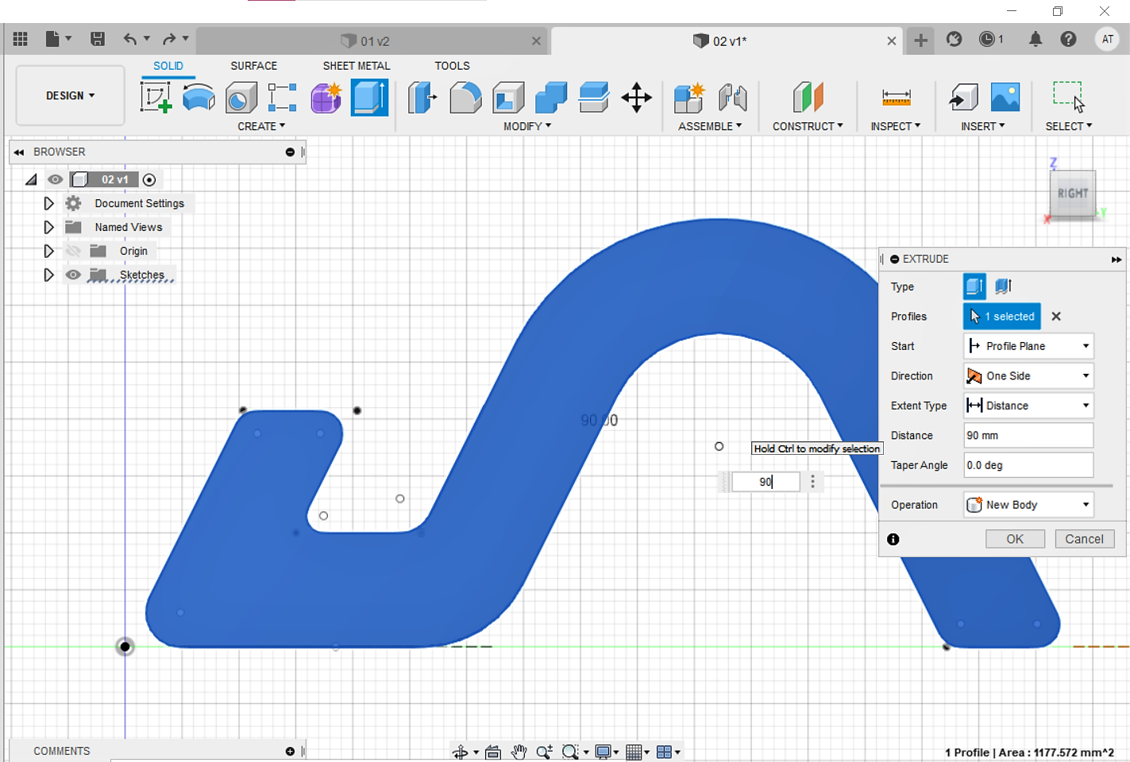Viewport: 1130px width, 762px height.
Task: Open the Operation New Body dropdown
Action: [1028, 505]
